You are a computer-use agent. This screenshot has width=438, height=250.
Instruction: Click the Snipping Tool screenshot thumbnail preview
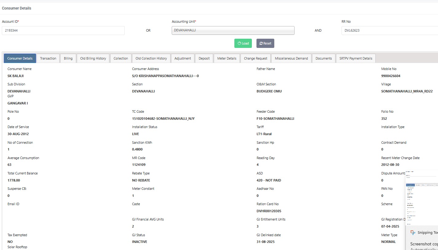pyautogui.click(x=421, y=198)
